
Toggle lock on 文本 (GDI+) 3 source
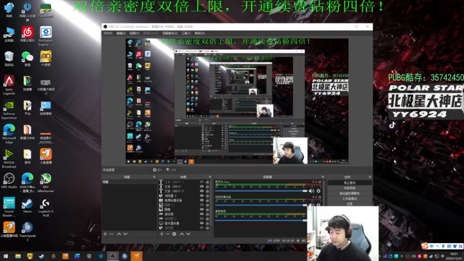pos(208,182)
